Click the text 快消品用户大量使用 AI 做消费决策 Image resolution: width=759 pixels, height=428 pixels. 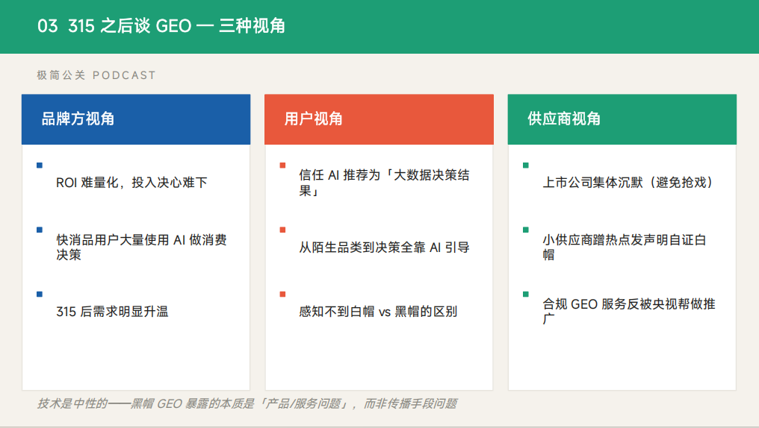click(141, 248)
